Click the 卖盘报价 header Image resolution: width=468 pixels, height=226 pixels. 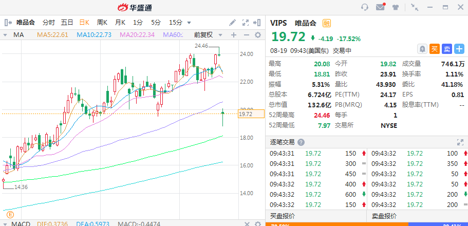384,216
